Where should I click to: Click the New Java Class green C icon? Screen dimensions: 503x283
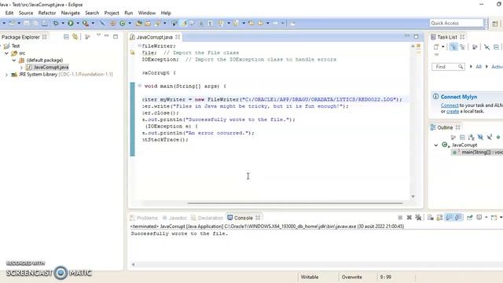pos(123,23)
